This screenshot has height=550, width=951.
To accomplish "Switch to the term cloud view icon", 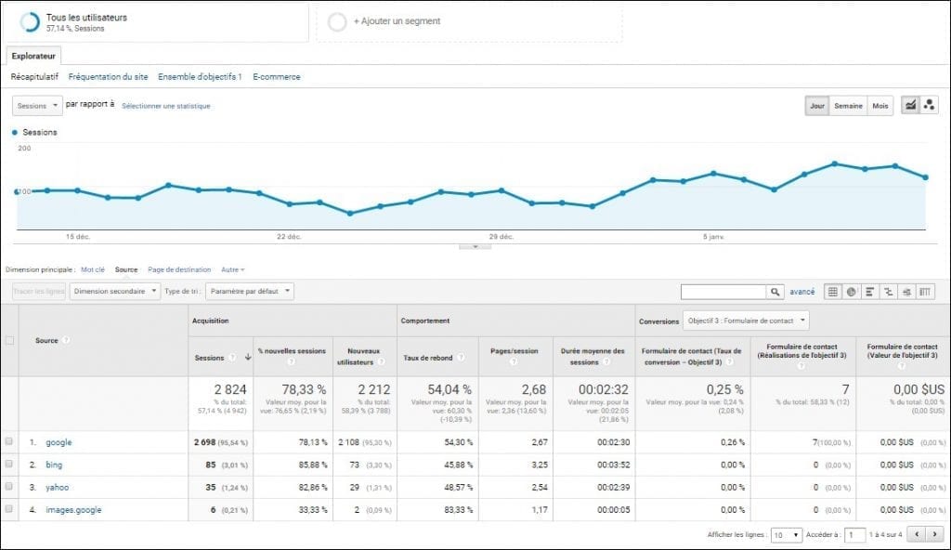I will pos(906,292).
